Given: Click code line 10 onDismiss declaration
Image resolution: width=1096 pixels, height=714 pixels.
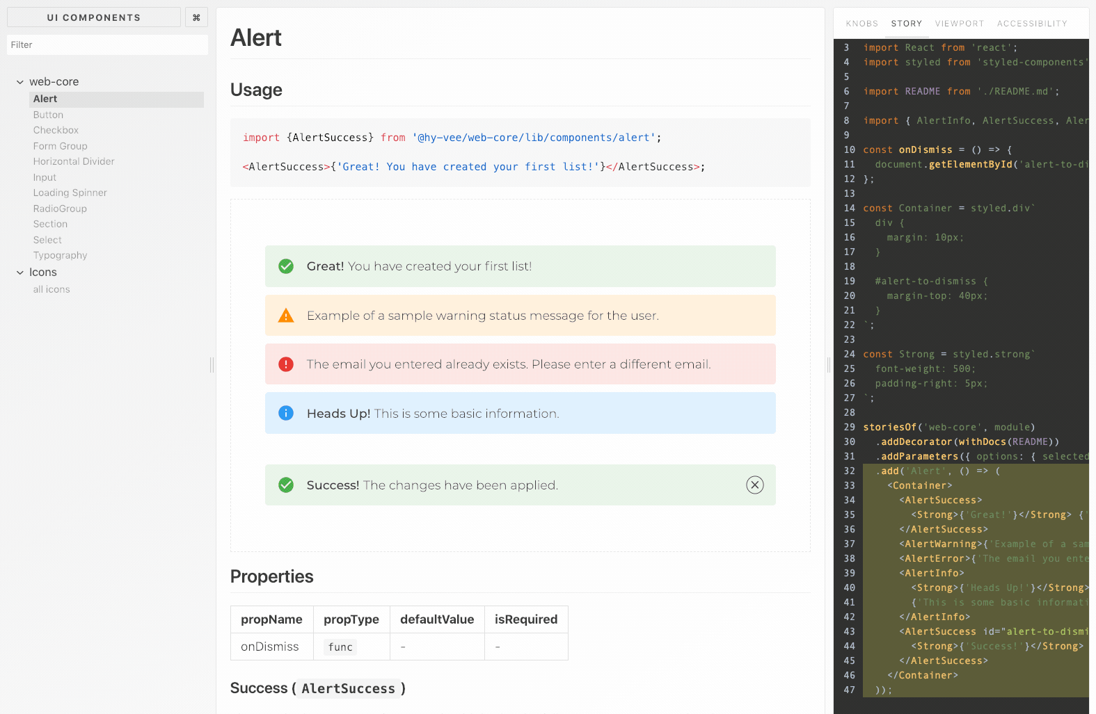Looking at the screenshot, I should (937, 149).
